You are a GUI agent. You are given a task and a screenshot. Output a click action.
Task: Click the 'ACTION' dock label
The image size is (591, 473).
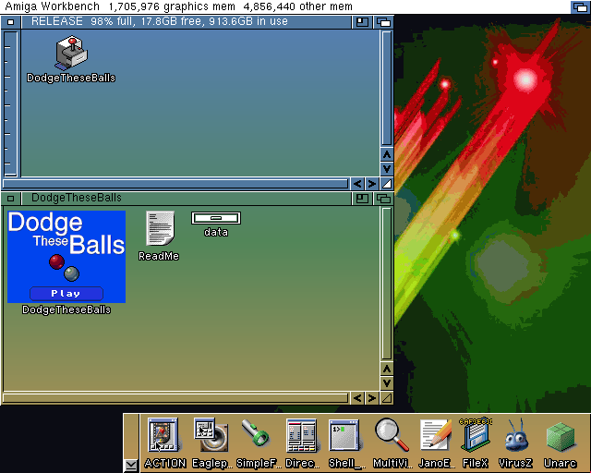coord(165,463)
